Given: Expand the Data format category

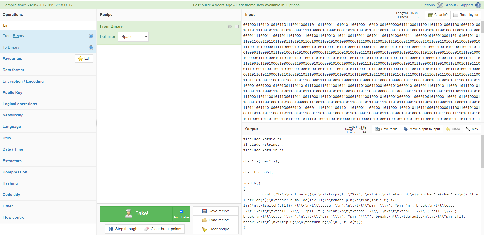Looking at the screenshot, I should 13,70.
